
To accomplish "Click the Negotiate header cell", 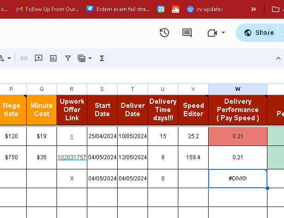I will tap(13, 110).
